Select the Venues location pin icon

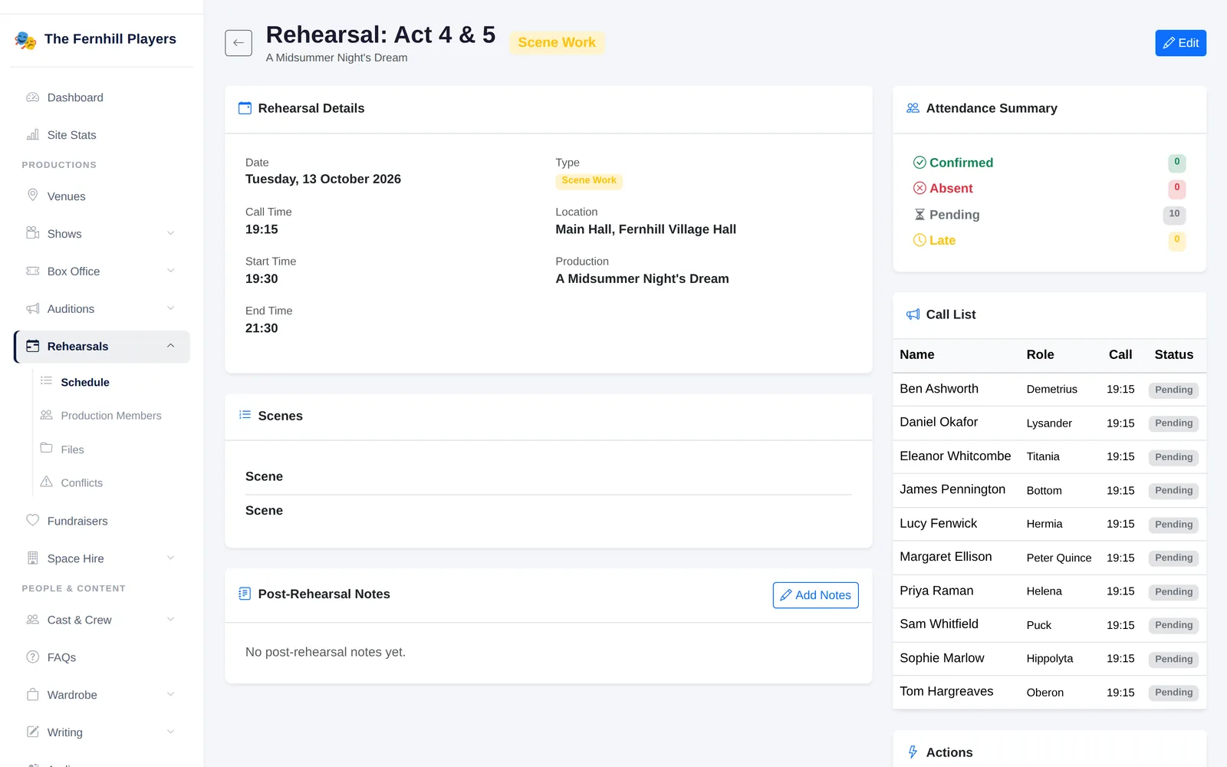point(32,196)
